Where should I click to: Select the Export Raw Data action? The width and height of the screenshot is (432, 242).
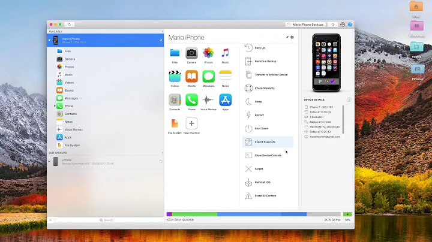click(x=268, y=142)
